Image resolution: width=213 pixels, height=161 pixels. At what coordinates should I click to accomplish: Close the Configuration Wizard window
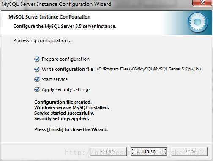pos(202,3)
